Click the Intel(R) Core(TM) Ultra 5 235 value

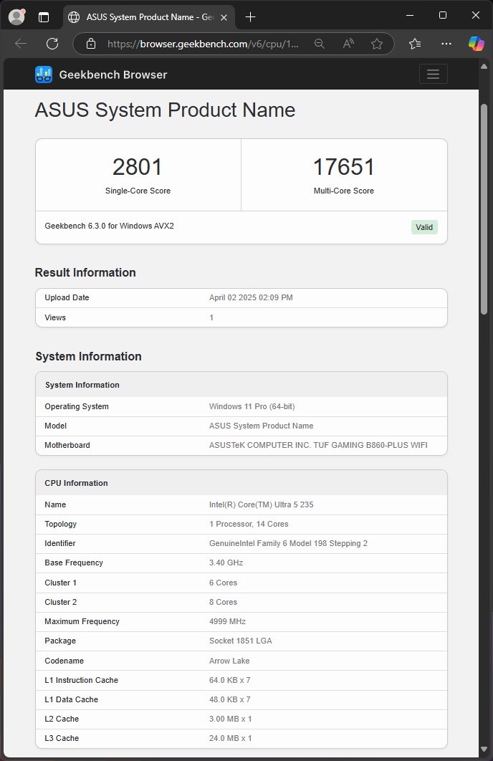261,504
